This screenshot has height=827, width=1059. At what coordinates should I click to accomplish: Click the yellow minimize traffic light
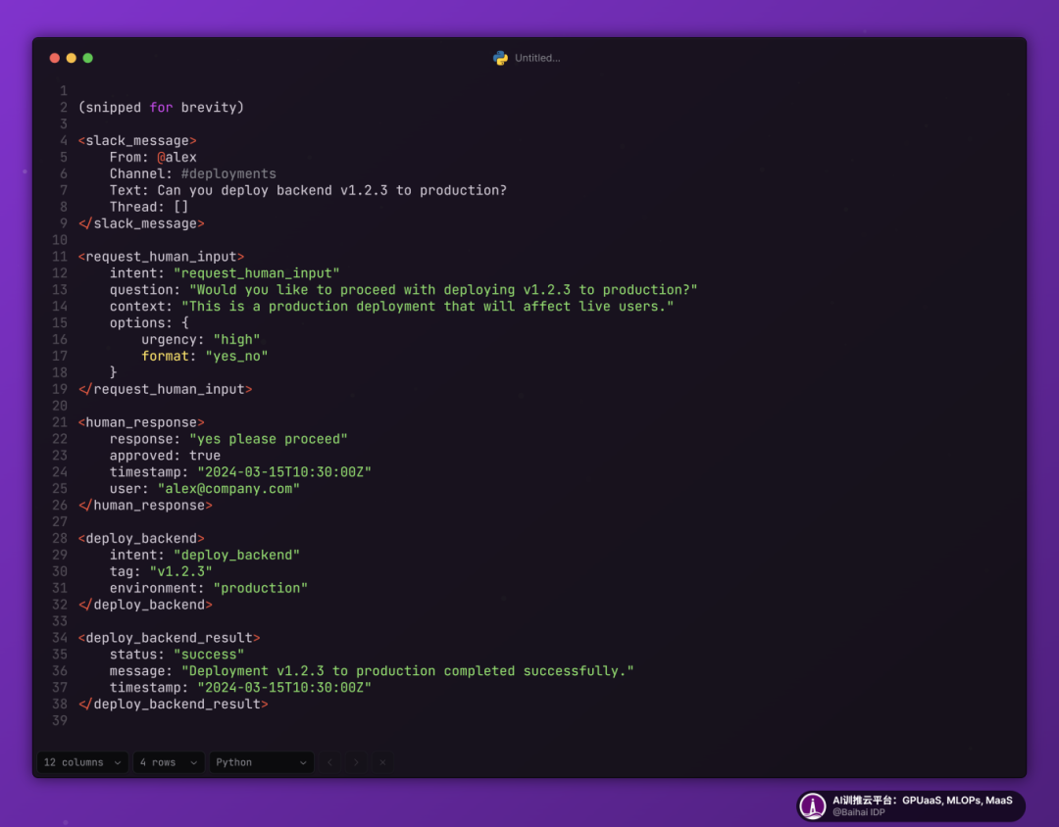click(x=71, y=58)
